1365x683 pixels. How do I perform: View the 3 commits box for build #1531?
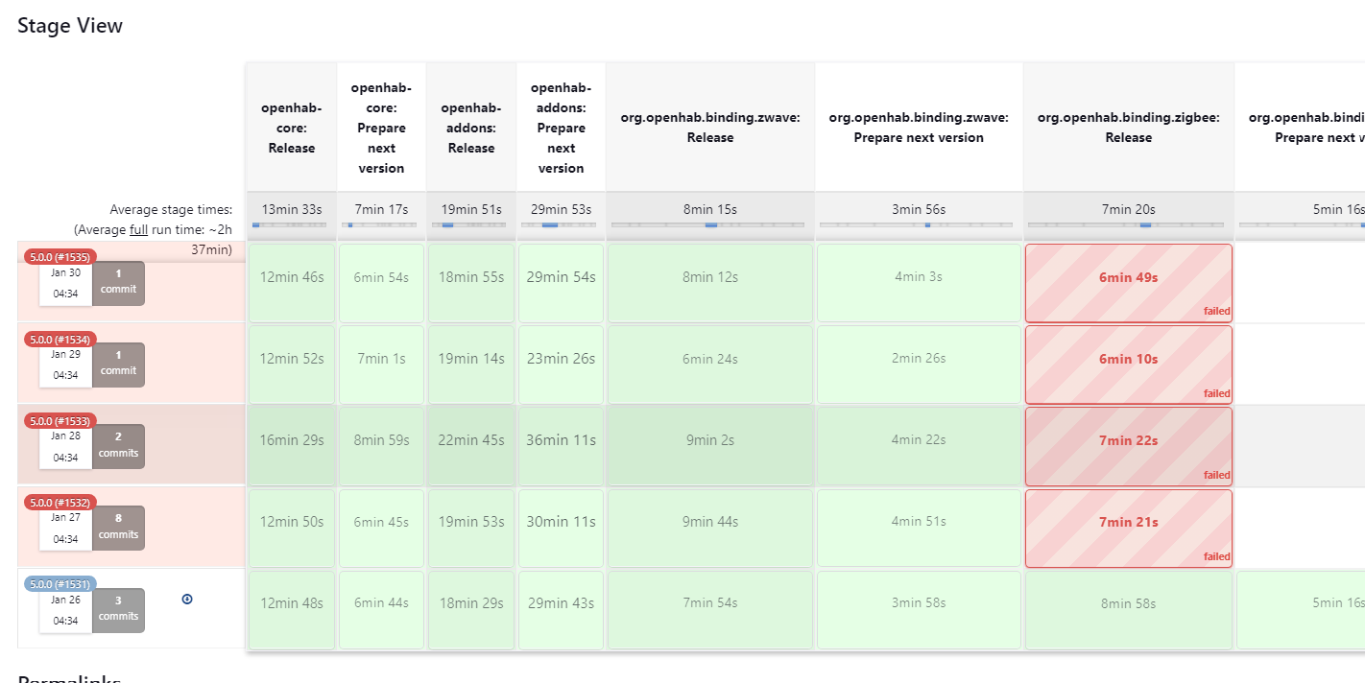pyautogui.click(x=118, y=609)
